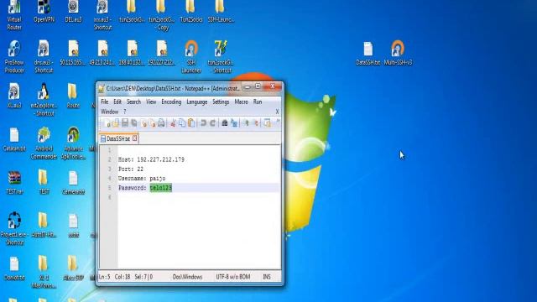Click the Print toolbar icon

pyautogui.click(x=161, y=123)
